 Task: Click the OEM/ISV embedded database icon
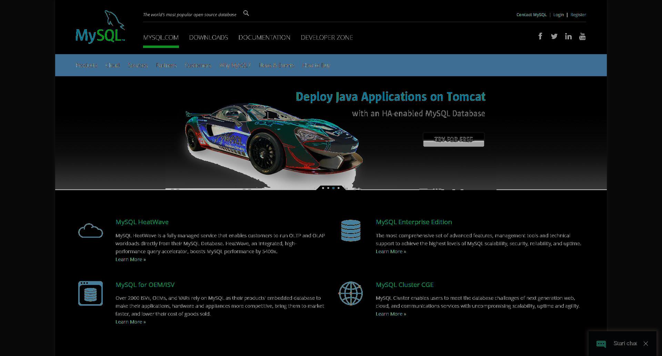tap(90, 293)
